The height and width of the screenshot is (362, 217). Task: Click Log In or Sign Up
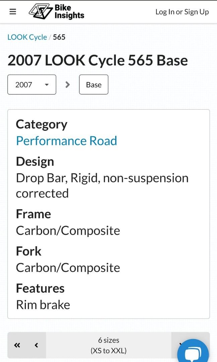pyautogui.click(x=182, y=12)
